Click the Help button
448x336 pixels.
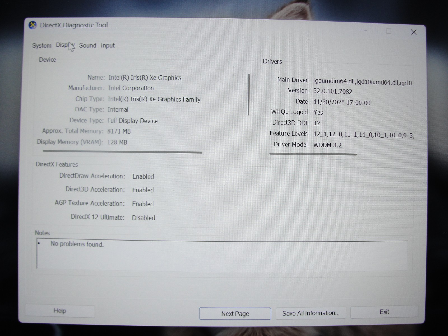(x=60, y=311)
